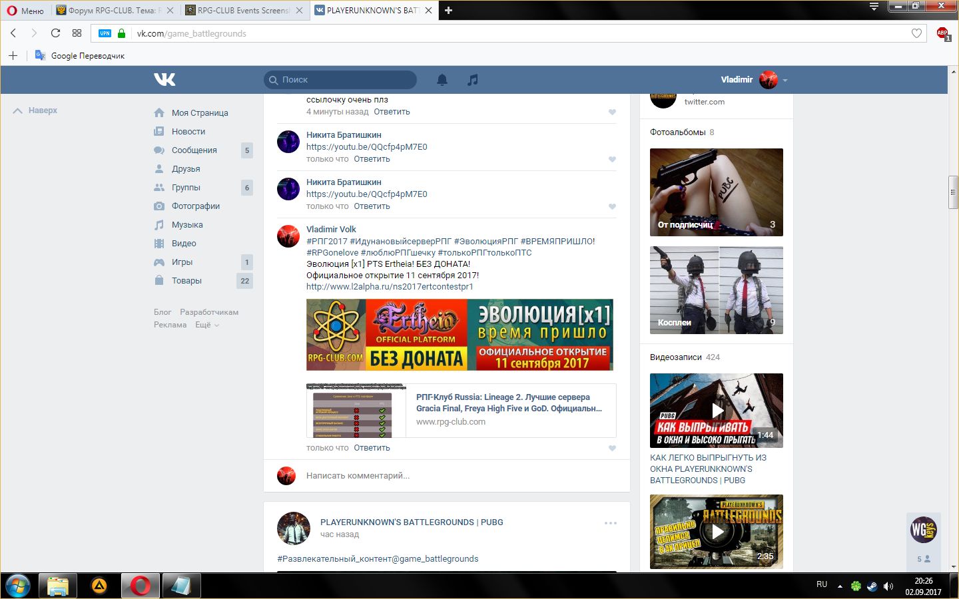Like Vladimir Volk's comment with heart

pos(612,448)
